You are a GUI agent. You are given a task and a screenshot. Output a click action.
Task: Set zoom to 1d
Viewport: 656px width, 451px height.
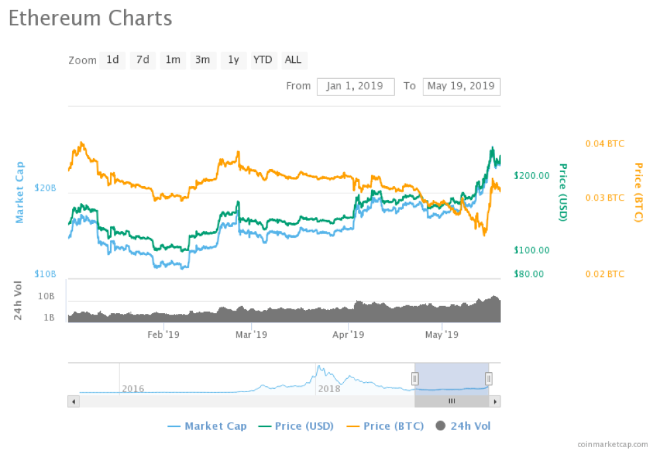pos(113,60)
